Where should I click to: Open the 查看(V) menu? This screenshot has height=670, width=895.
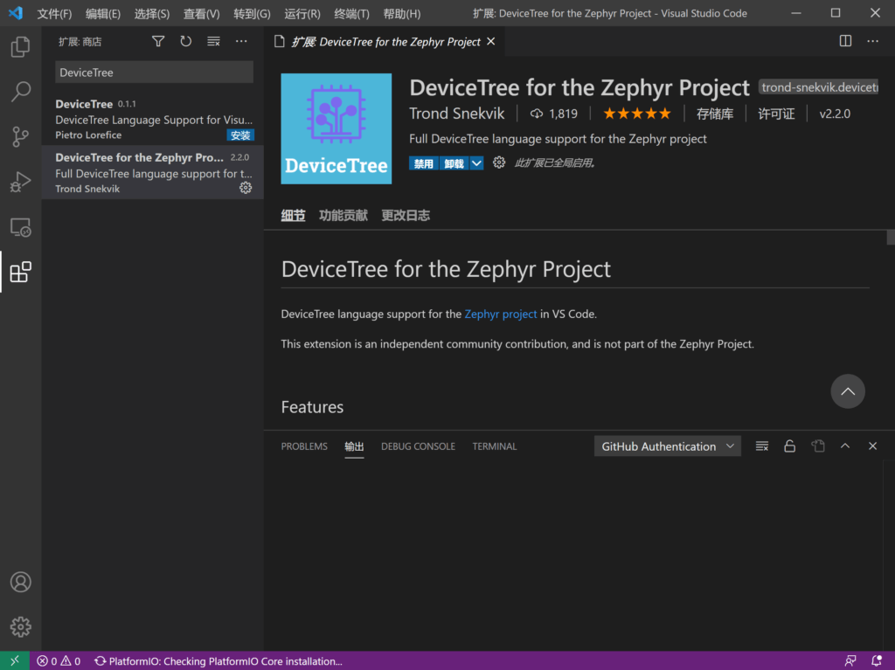[202, 14]
